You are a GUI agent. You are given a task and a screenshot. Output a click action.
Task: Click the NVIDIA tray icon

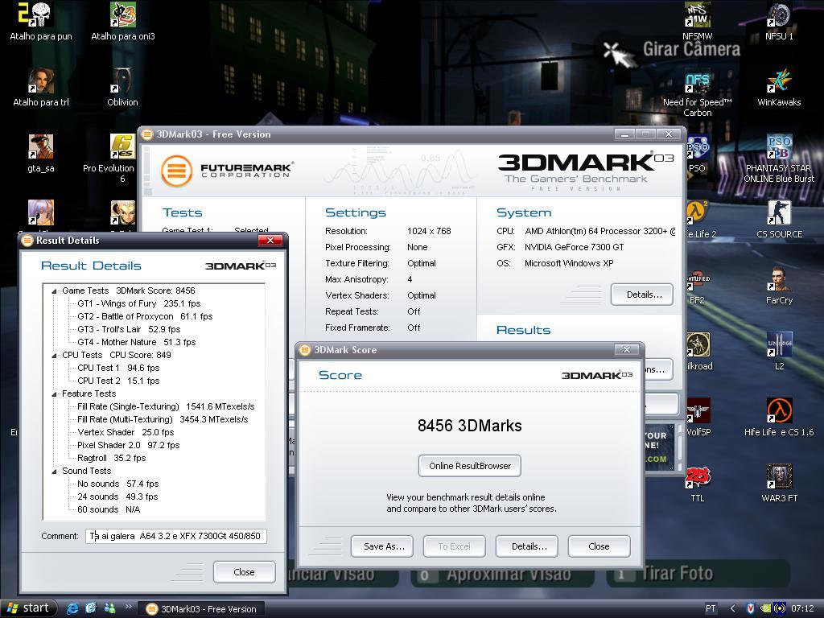(766, 608)
